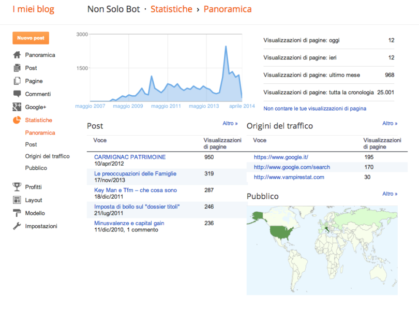Screen dimensions: 419x309
Task: Click the Google+ icon in sidebar
Action: 17,107
